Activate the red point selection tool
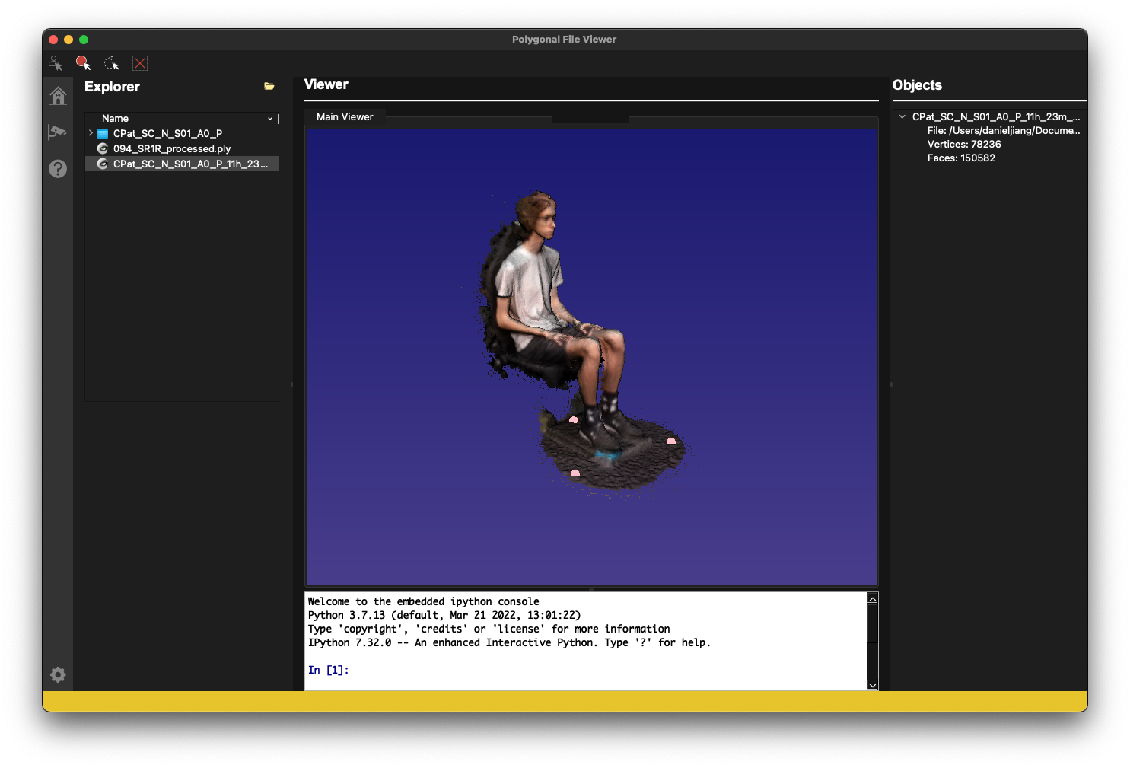Viewport: 1130px width, 768px height. pyautogui.click(x=84, y=63)
